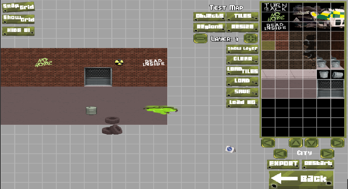Click the Layer: 1 label
The height and width of the screenshot is (189, 348).
[x=224, y=39]
